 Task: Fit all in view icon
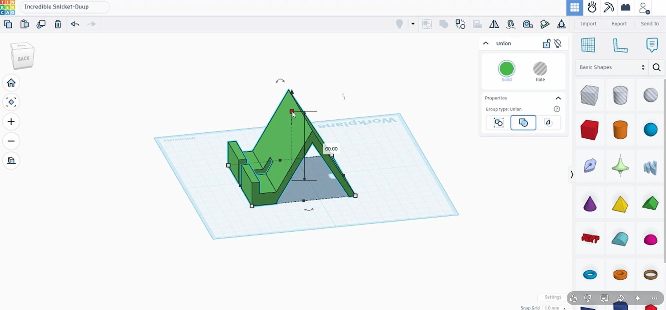(11, 102)
